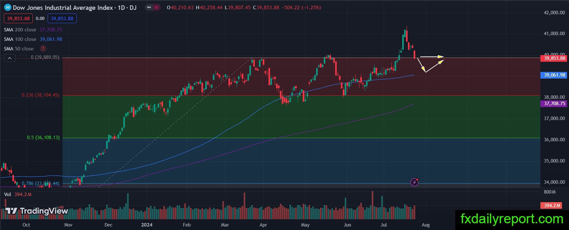Viewport: 569px width, 230px height.
Task: Click the Jun label on the time axis
Action: pos(347,225)
